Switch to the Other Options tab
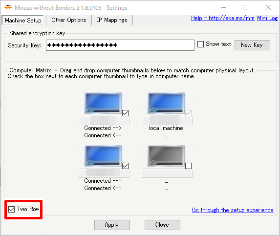Screen dimensions: 280x236 point(69,20)
